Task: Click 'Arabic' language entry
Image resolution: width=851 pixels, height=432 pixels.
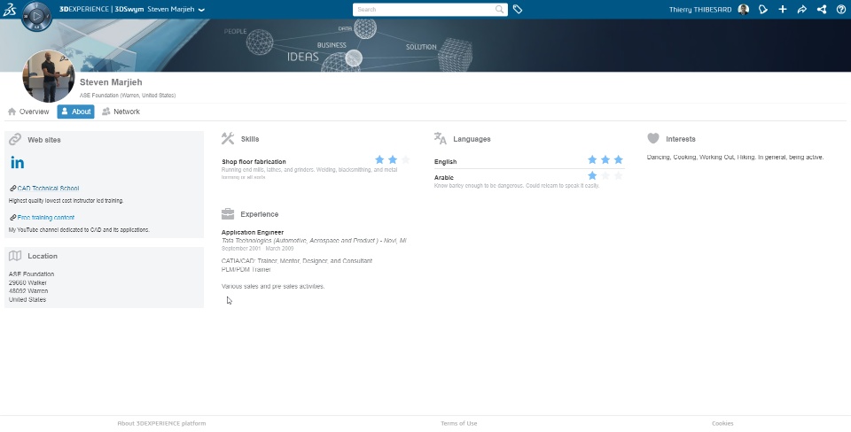Action: [443, 177]
